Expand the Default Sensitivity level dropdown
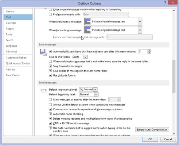This screenshot has height=145, width=179. click(x=96, y=95)
